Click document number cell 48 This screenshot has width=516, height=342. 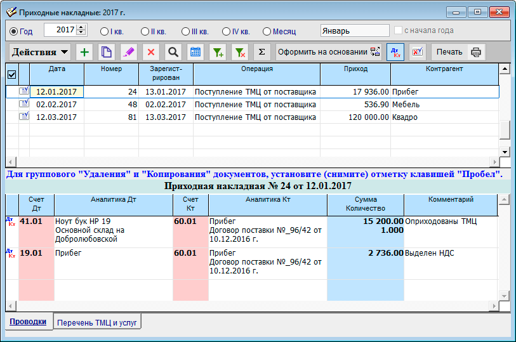pyautogui.click(x=111, y=105)
